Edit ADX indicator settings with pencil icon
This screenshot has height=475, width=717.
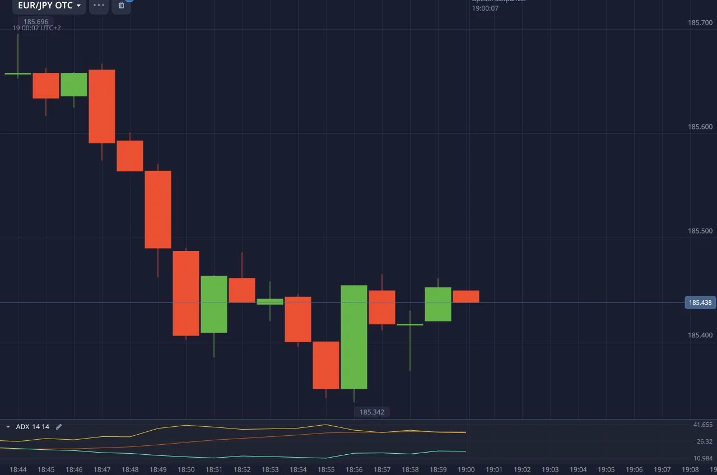[x=59, y=427]
